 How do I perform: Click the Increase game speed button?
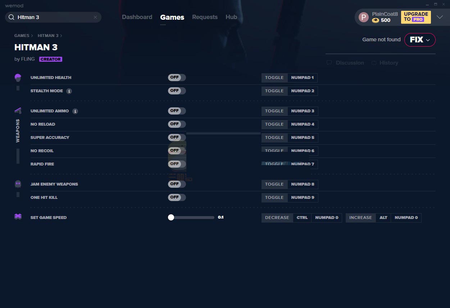360,218
